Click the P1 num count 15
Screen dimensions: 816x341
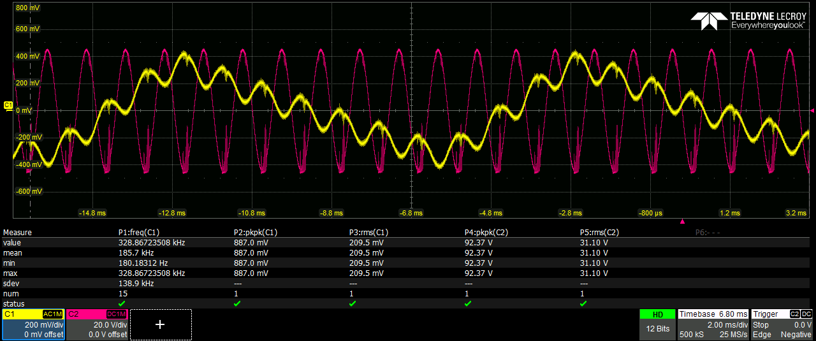tap(122, 294)
